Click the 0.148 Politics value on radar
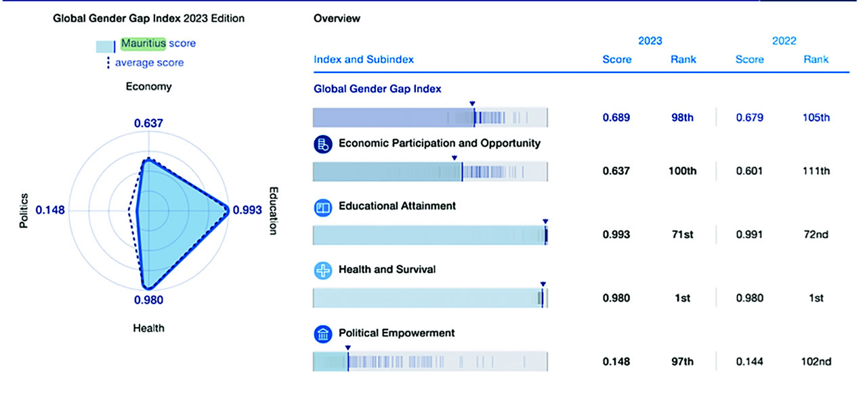The height and width of the screenshot is (394, 867). point(50,210)
